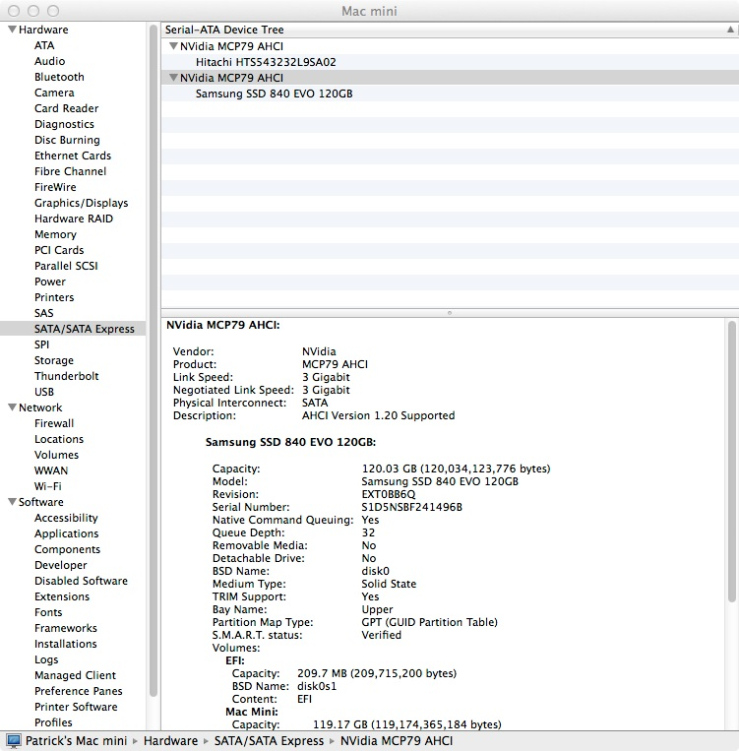Image resolution: width=739 pixels, height=751 pixels.
Task: Collapse the Network section triangle
Action: tap(12, 407)
